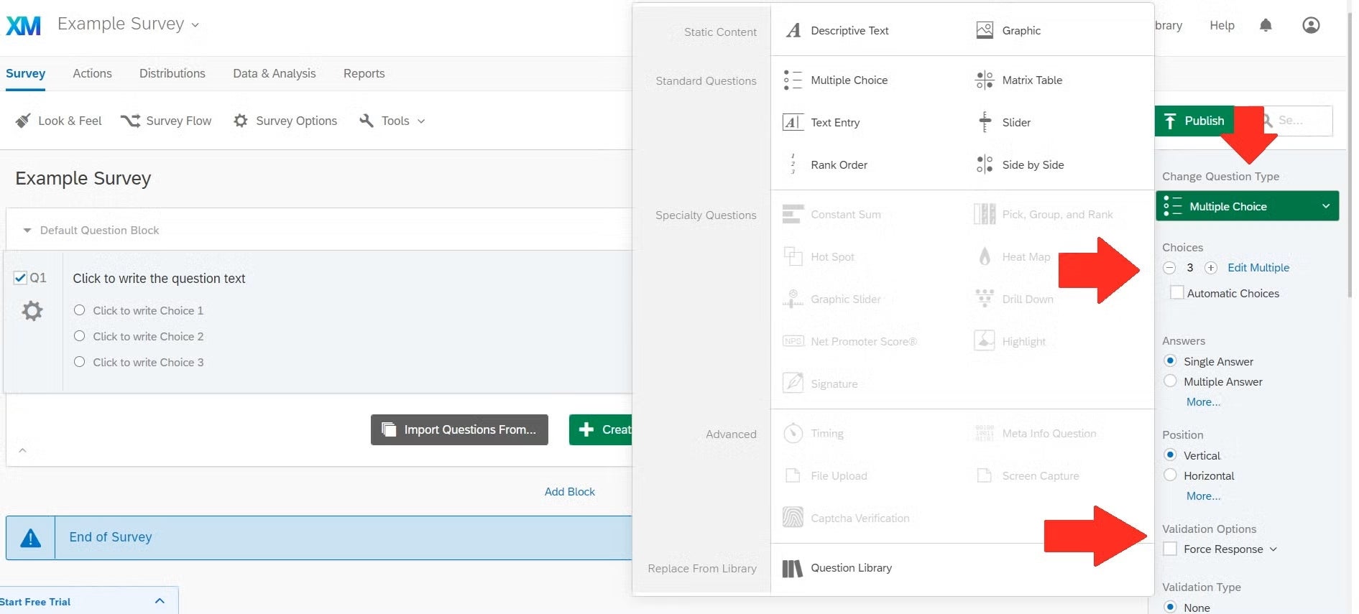Screen dimensions: 1359x614
Task: Open the Help menu
Action: pos(1222,25)
